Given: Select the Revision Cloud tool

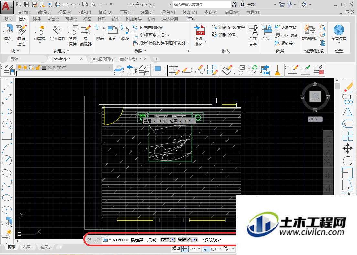Looking at the screenshot, I should point(6,173).
